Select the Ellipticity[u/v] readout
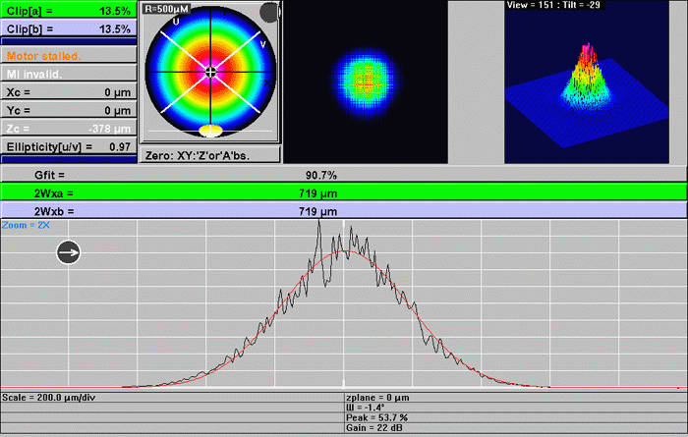 (x=68, y=146)
